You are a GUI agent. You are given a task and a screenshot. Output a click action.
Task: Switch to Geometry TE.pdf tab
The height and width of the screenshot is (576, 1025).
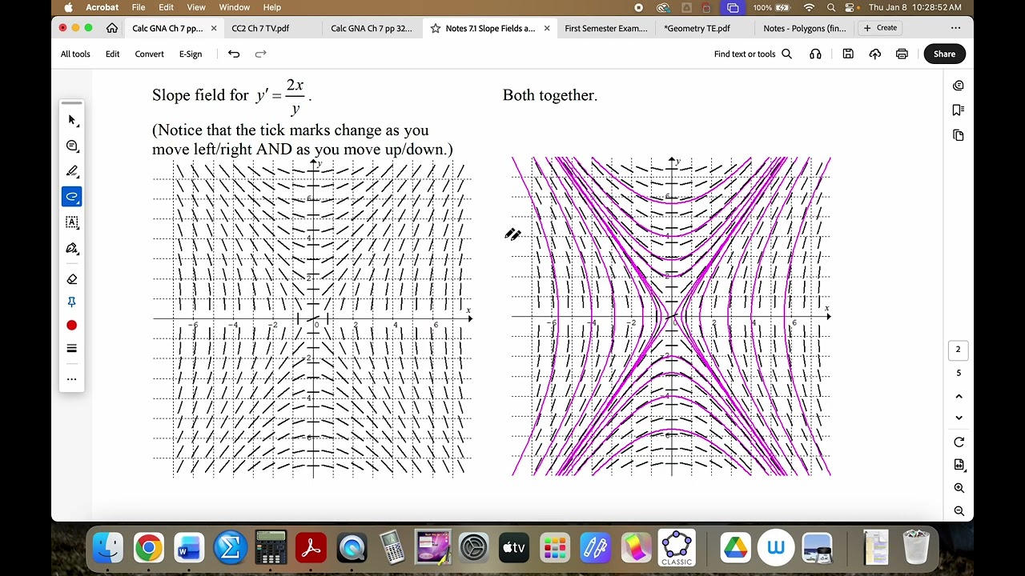point(697,28)
